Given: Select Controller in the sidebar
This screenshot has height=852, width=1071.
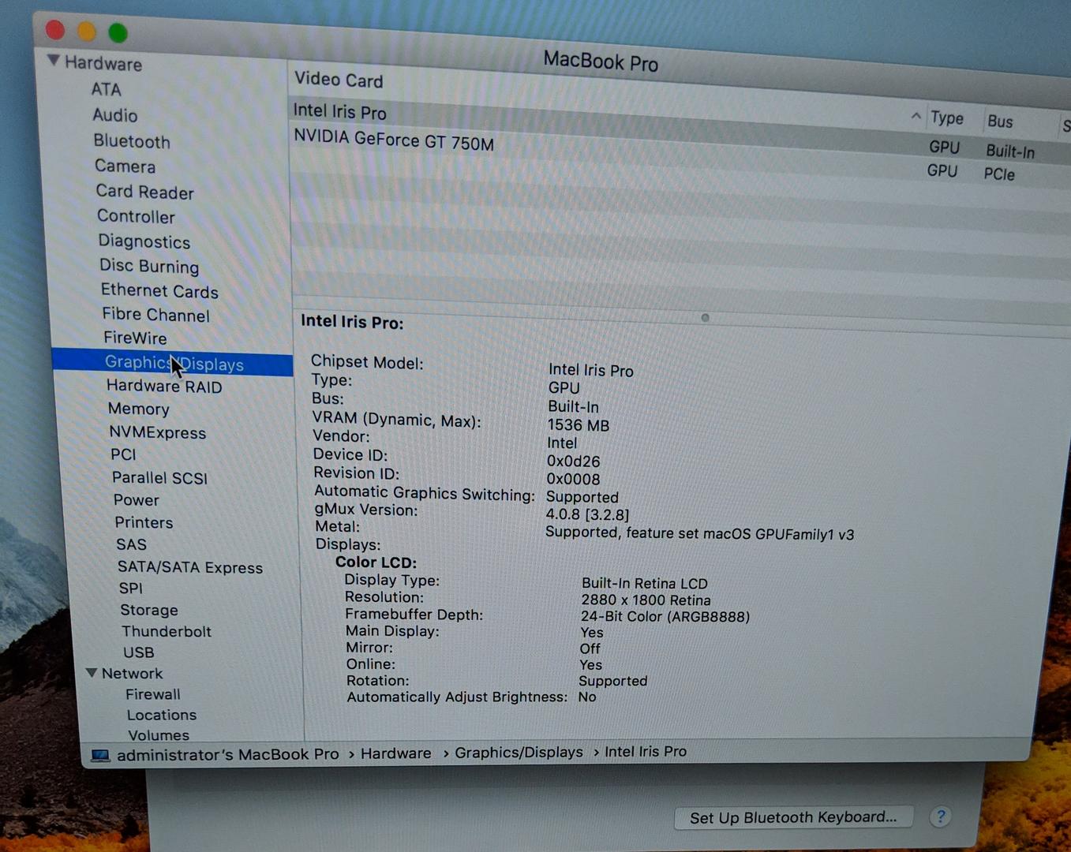Looking at the screenshot, I should coord(136,216).
